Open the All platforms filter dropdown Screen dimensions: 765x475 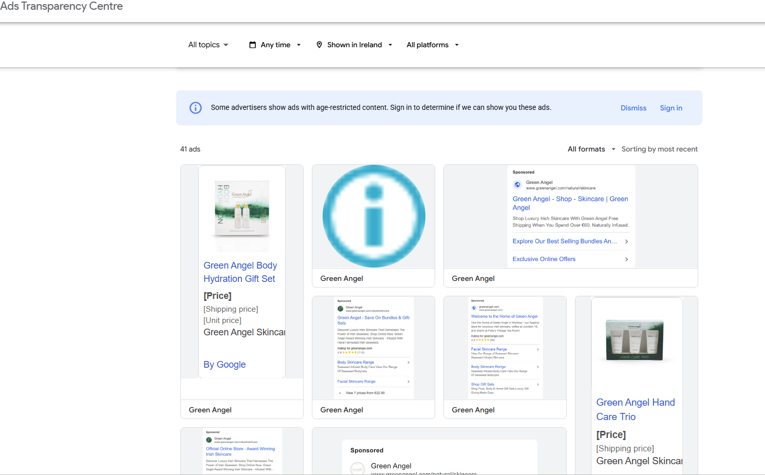pos(433,45)
